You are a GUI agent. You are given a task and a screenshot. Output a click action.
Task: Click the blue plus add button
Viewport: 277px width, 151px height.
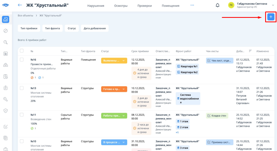[271, 17]
